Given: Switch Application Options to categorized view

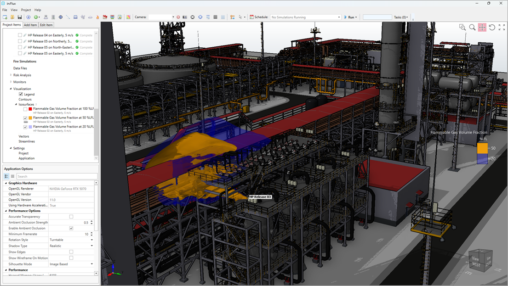Looking at the screenshot, I should pos(6,176).
